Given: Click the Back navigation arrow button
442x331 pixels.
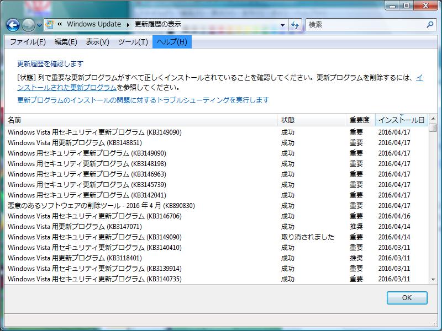Looking at the screenshot, I should pyautogui.click(x=13, y=25).
